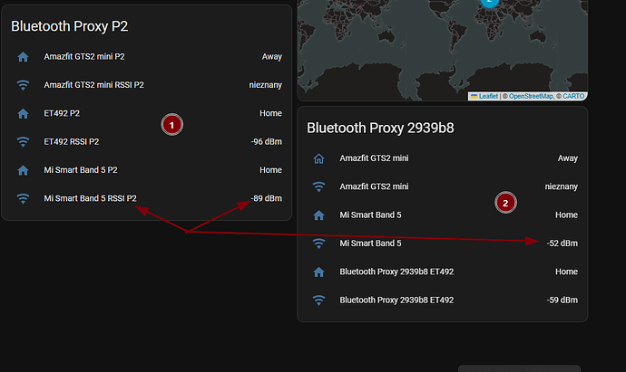Click the home icon beside Amazfit GTS2 mini P2
This screenshot has width=626, height=372.
pyautogui.click(x=23, y=57)
